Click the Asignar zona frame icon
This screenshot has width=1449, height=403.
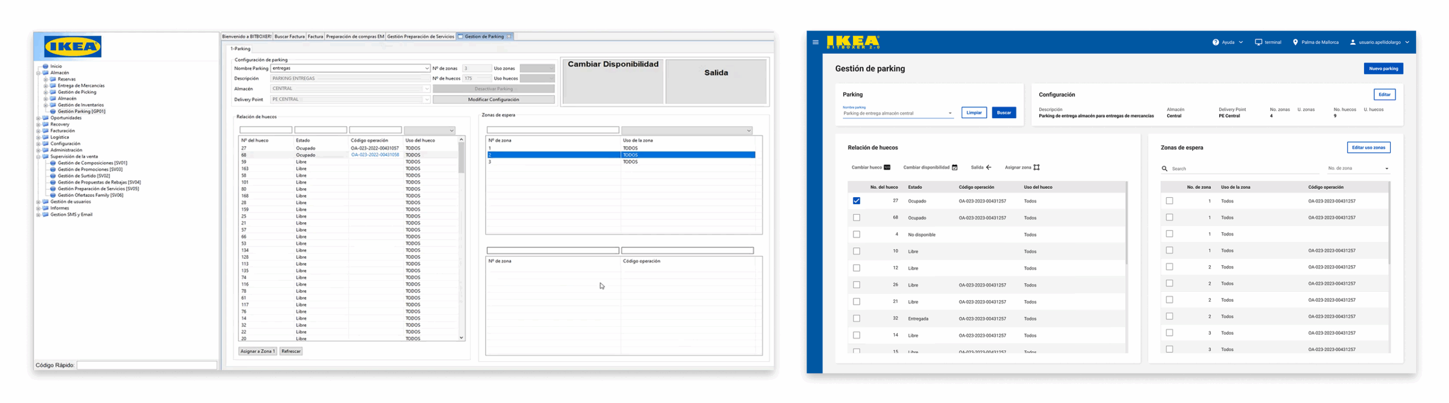click(x=1036, y=167)
